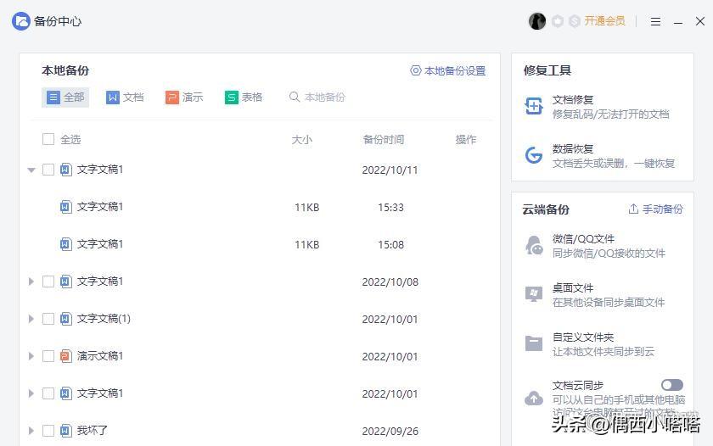Open the 微信/QQ文件 sync icon
Screen dimensions: 713x446
(534, 246)
